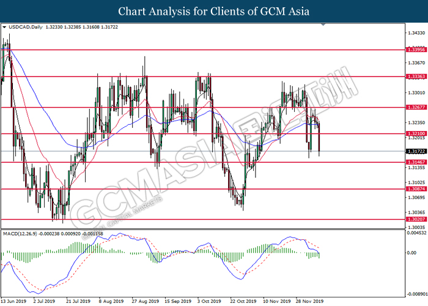Image resolution: width=428 pixels, height=306 pixels.
Task: Click the MACD zero level 0.00 label
Action: point(411,253)
